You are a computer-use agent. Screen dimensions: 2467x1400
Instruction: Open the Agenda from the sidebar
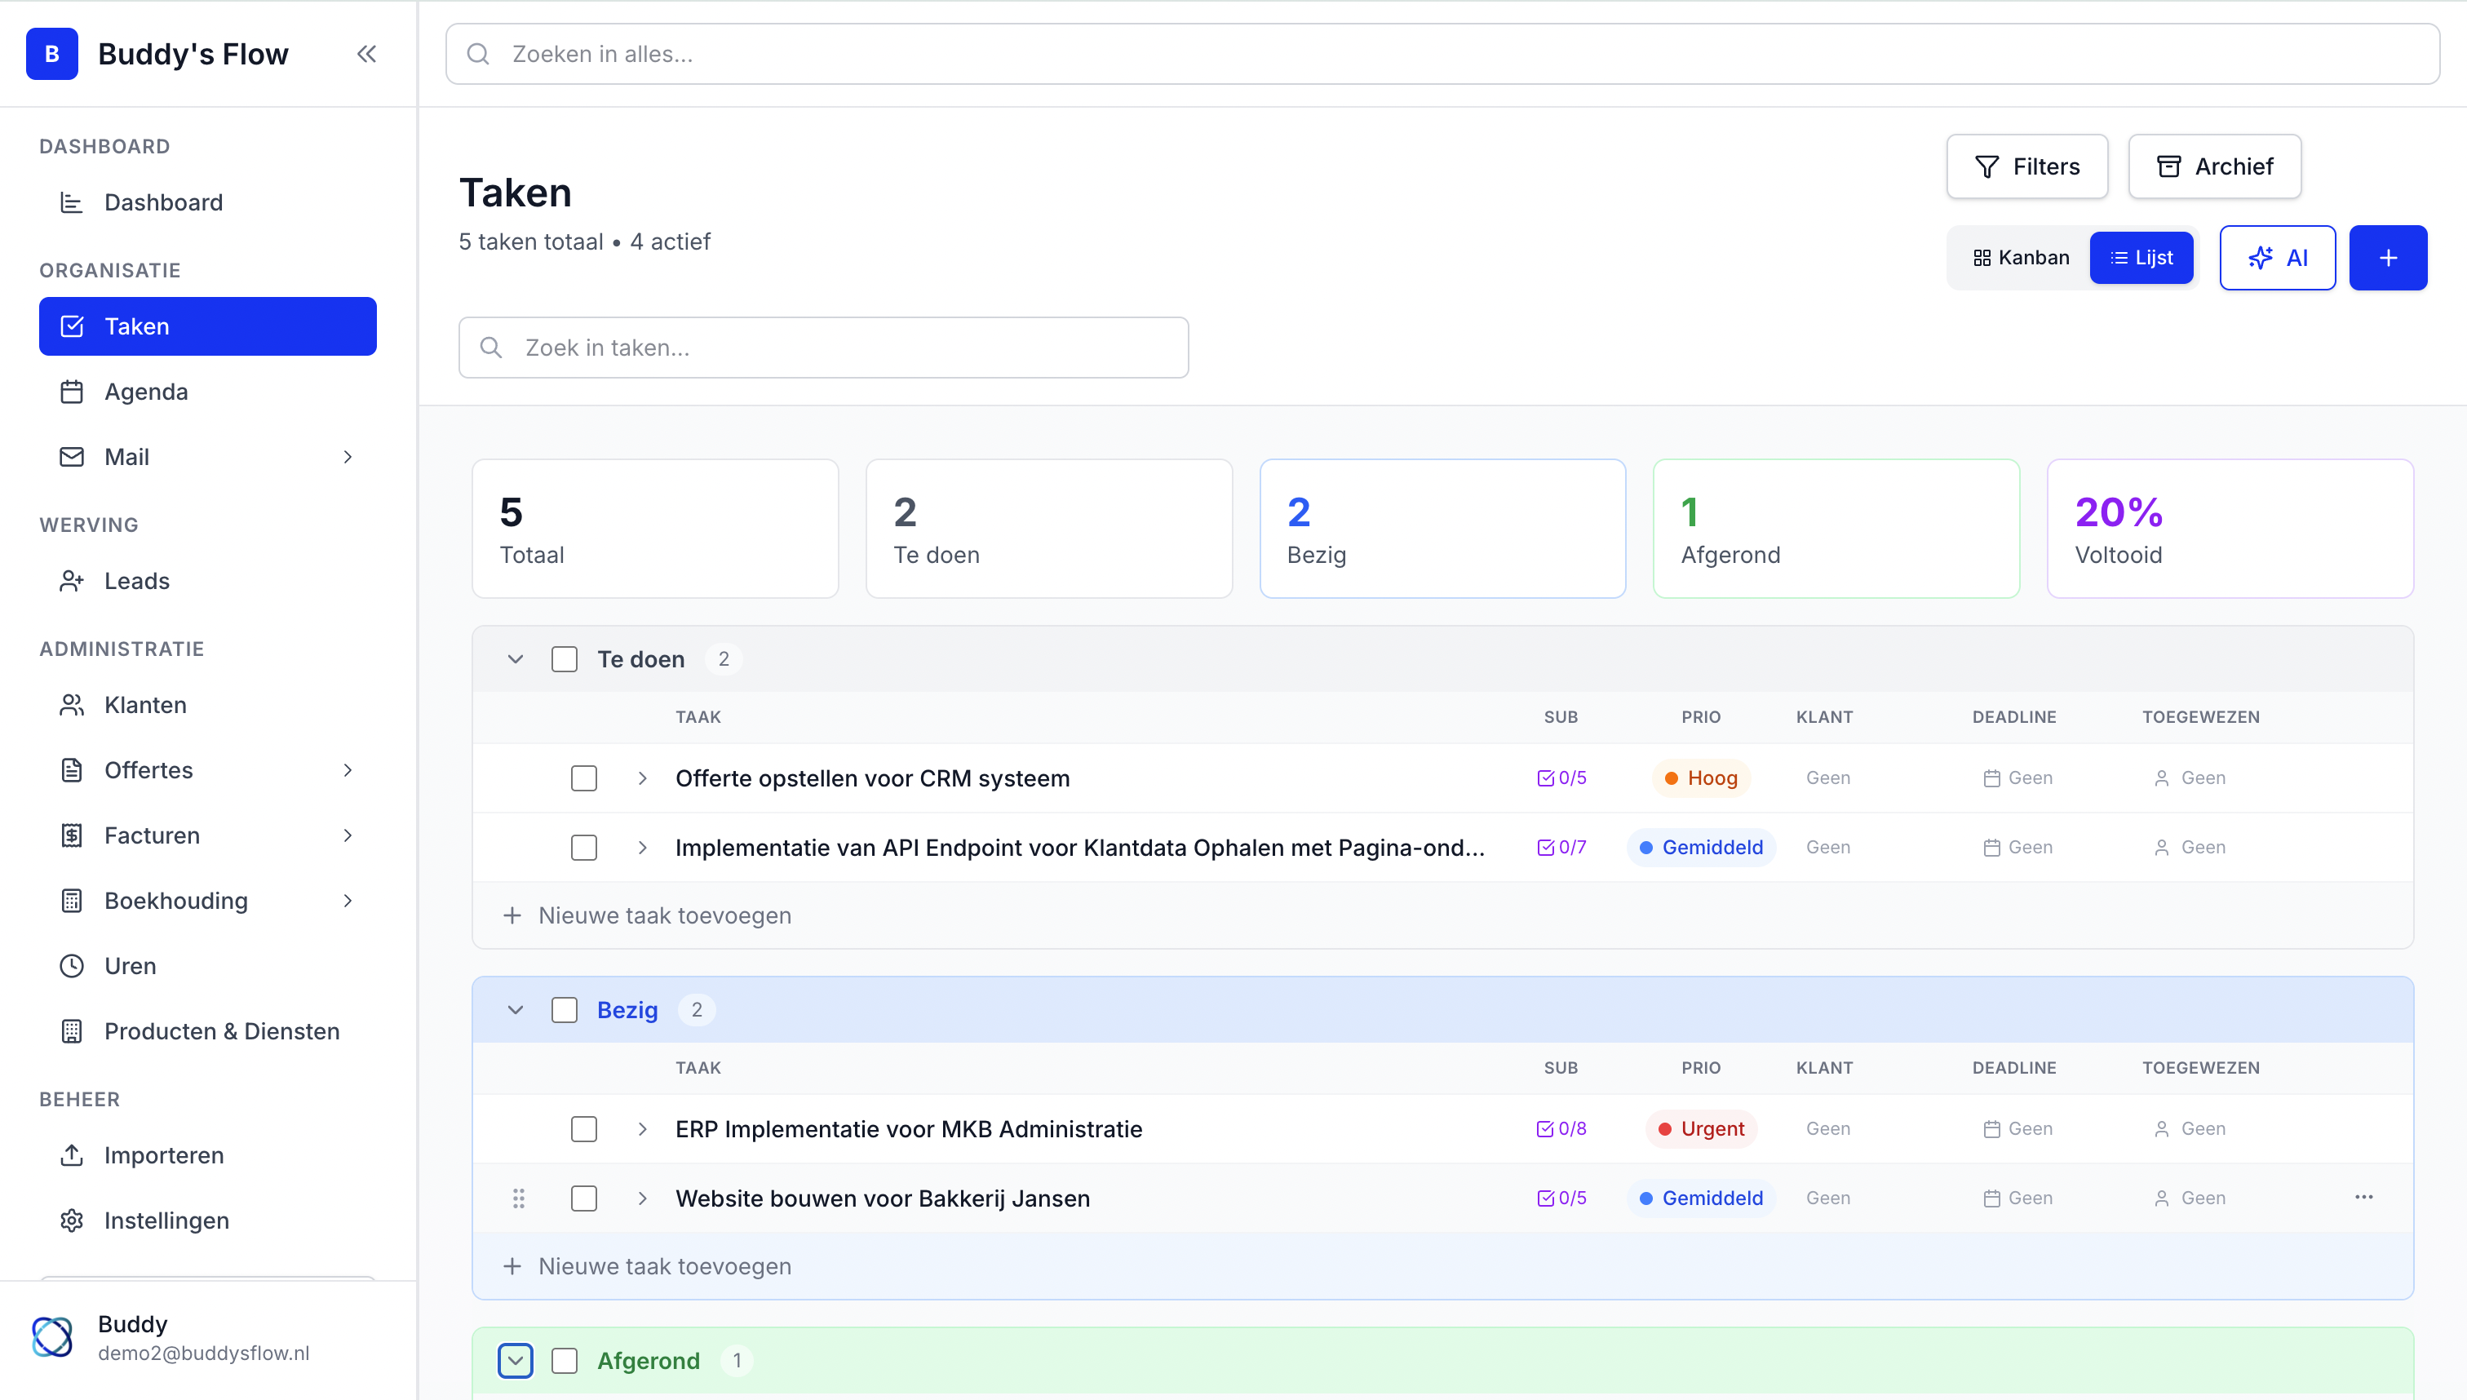(146, 392)
